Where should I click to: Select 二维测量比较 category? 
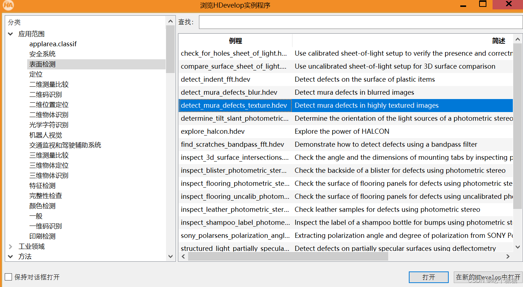[49, 85]
